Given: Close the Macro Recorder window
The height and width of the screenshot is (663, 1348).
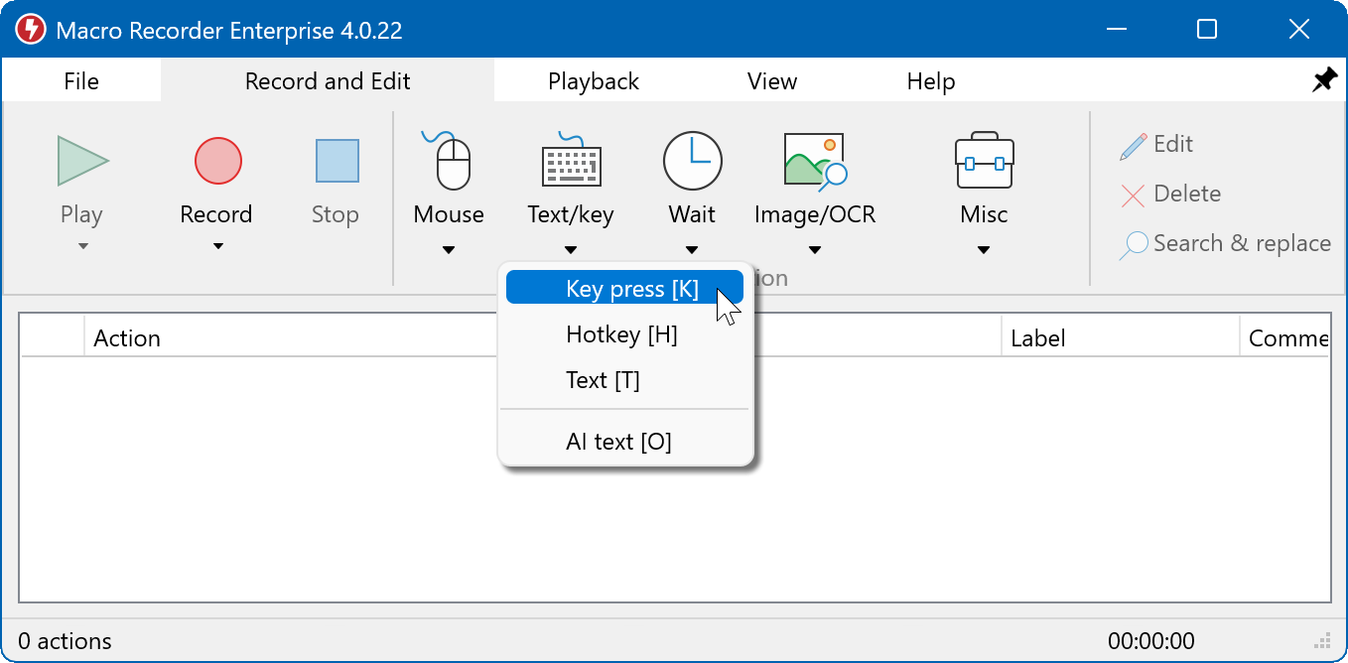Looking at the screenshot, I should point(1299,30).
